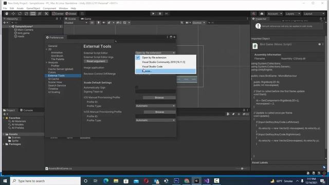Open the Component menu

(x=49, y=8)
